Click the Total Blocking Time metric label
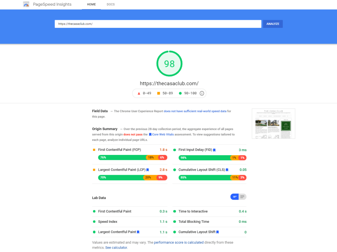Viewport: 337px width, 252px height. point(194,222)
